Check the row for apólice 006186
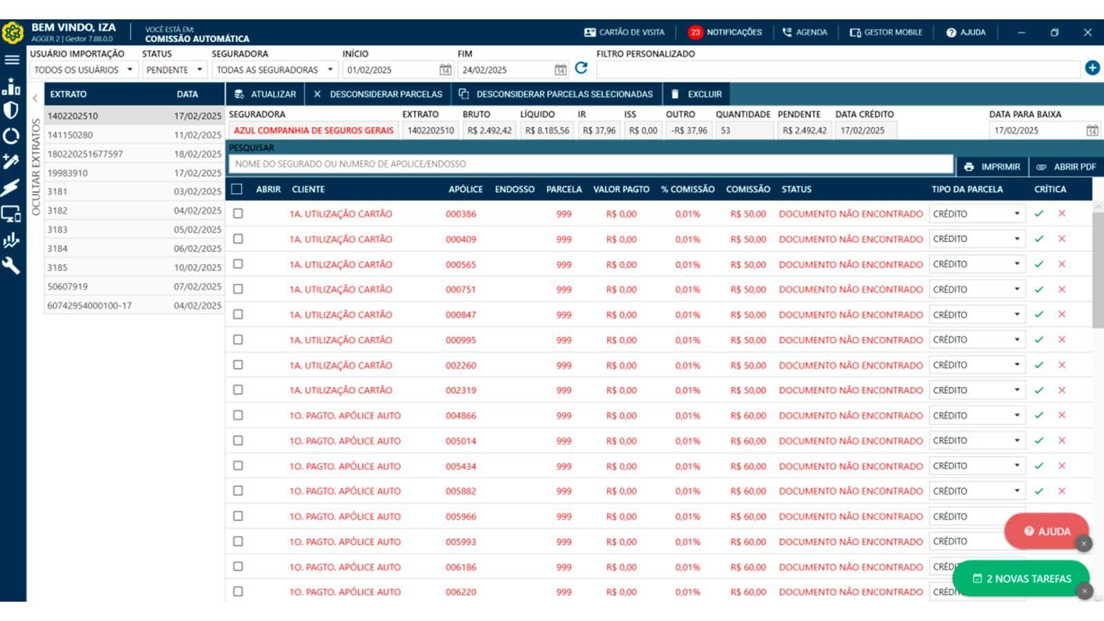Viewport: 1104px width, 621px height. (x=238, y=566)
